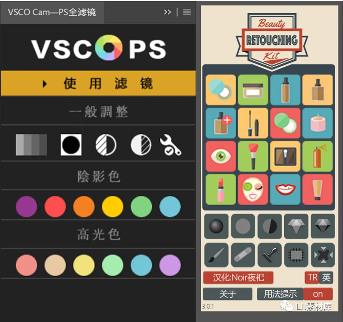
Task: Pick the purple shadow color swatch
Action: click(26, 206)
